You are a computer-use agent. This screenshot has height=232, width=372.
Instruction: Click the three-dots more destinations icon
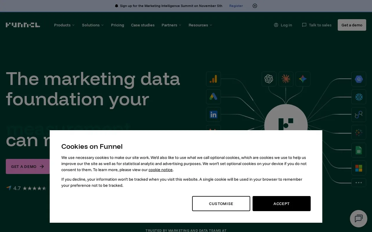pyautogui.click(x=359, y=183)
